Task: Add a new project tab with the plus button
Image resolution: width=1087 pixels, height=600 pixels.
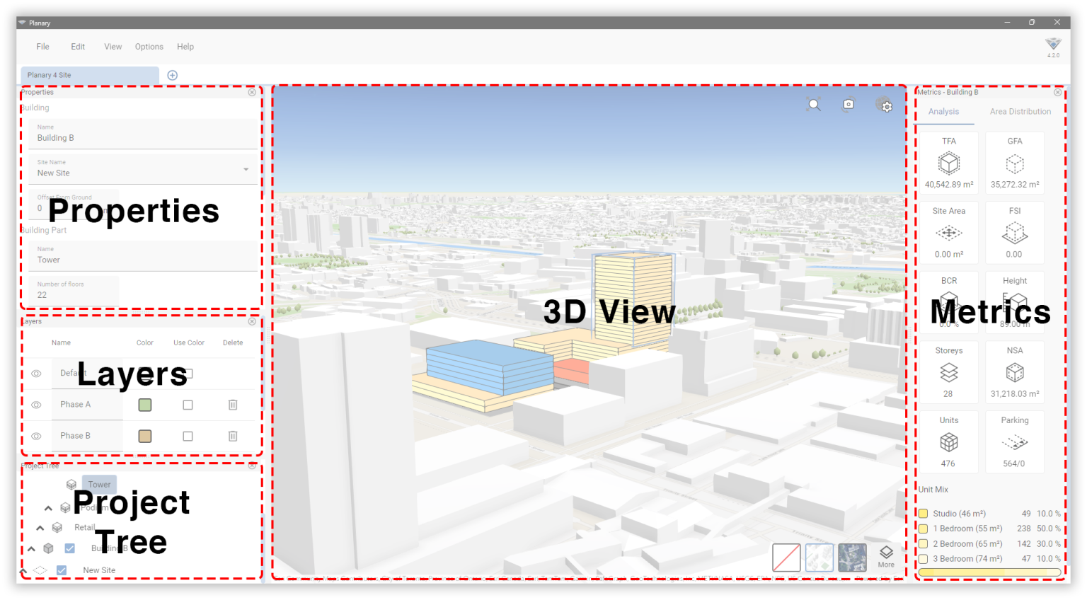Action: click(171, 74)
